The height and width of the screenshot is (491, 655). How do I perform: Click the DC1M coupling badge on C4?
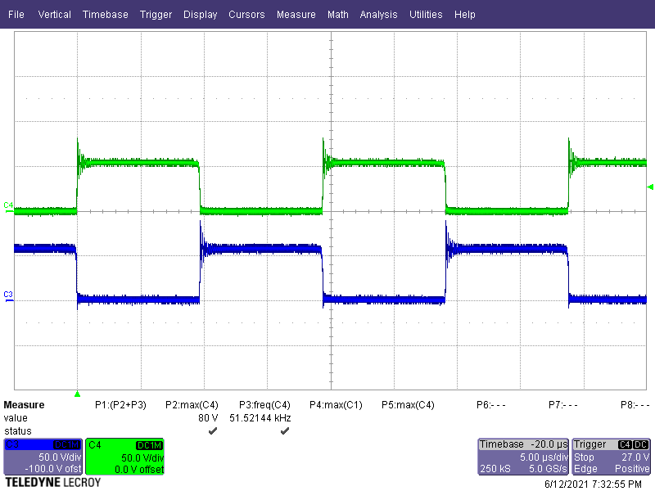click(149, 445)
